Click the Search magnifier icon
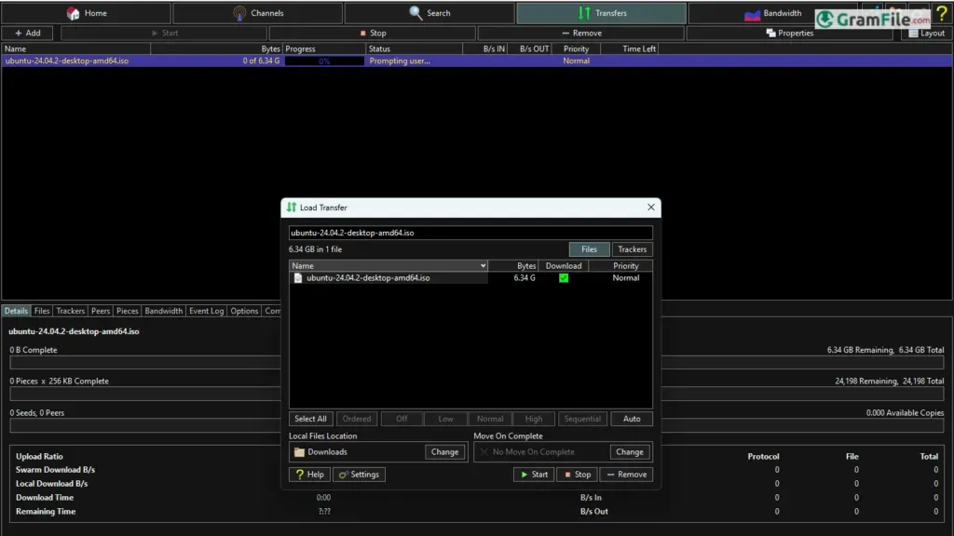The height and width of the screenshot is (536, 954). (416, 13)
